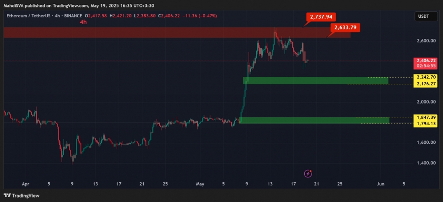Select the 2,737.94 red price callout
443x202 pixels.
click(320, 17)
